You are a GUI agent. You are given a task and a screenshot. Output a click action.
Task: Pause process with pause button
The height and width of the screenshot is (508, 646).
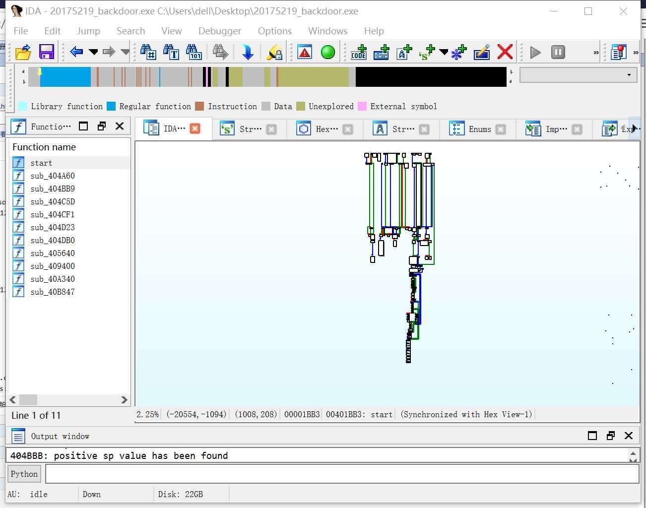tap(558, 52)
